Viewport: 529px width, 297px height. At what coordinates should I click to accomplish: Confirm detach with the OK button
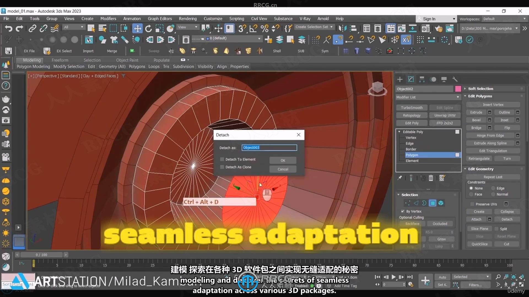pos(283,160)
